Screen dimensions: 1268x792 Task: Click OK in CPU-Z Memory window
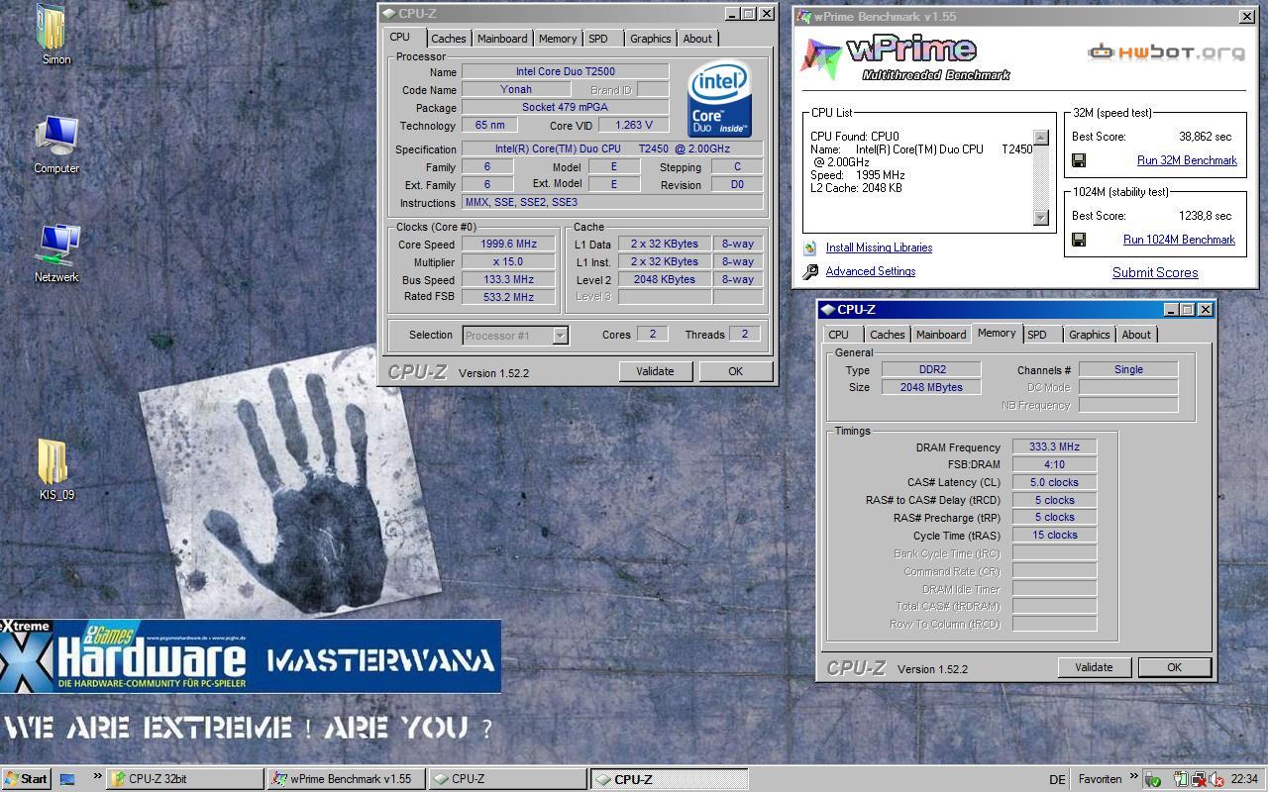click(1174, 667)
